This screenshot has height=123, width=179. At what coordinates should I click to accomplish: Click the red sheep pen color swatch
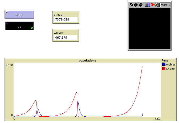tap(164, 69)
